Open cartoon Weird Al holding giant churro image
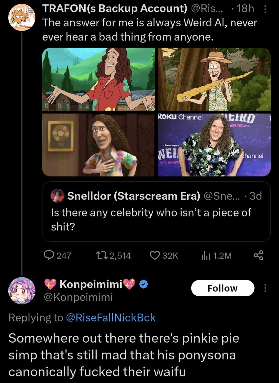 pos(214,79)
